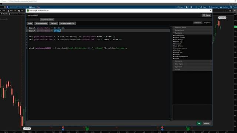The image size is (237, 133).
Task: Expand the Look & Feel function group
Action: pos(178,52)
